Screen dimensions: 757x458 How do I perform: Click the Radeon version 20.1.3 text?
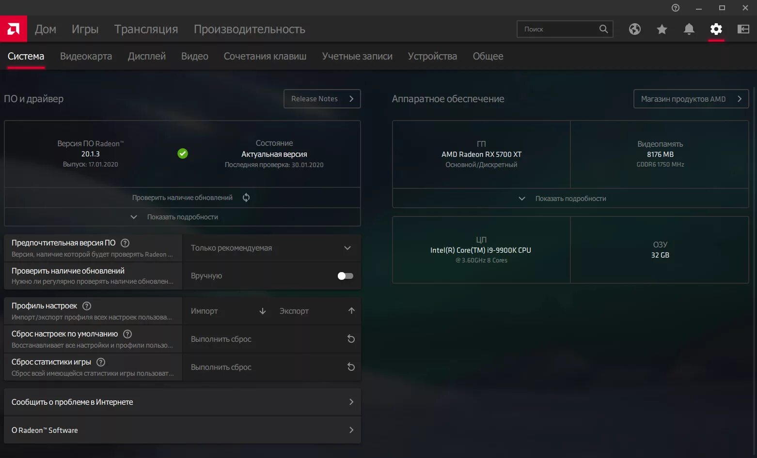pos(91,154)
